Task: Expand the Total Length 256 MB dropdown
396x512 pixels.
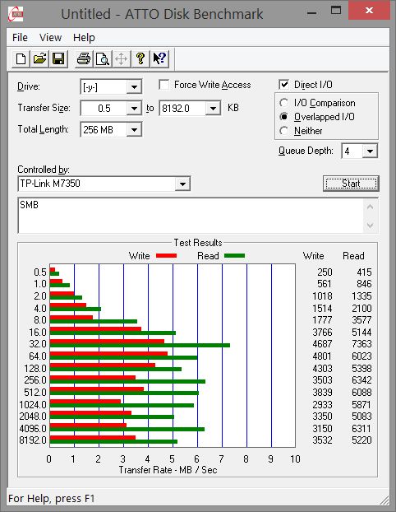Action: (x=134, y=130)
